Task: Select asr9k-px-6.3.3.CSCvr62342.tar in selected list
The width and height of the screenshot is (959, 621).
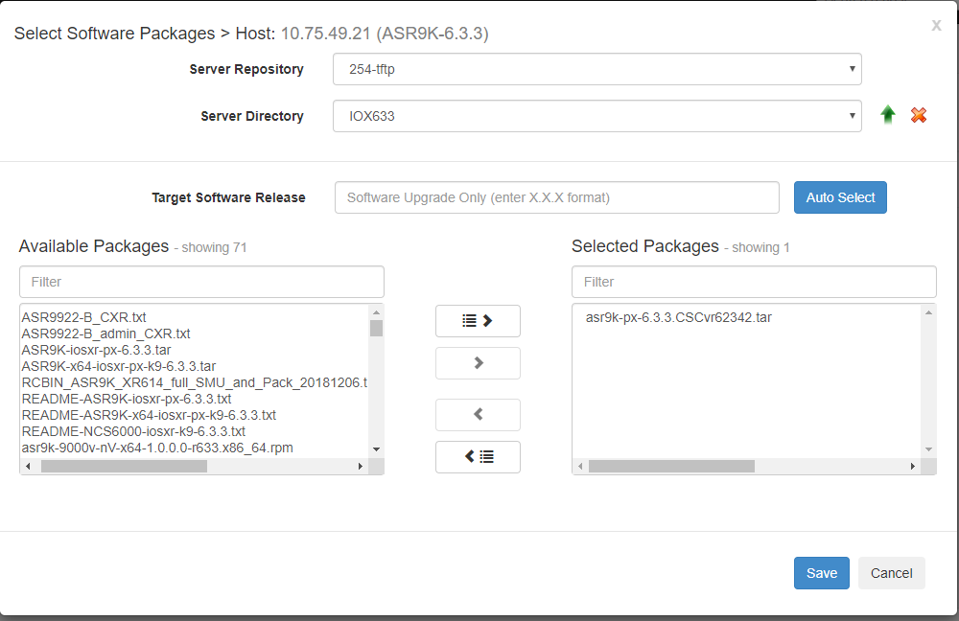Action: (x=678, y=317)
